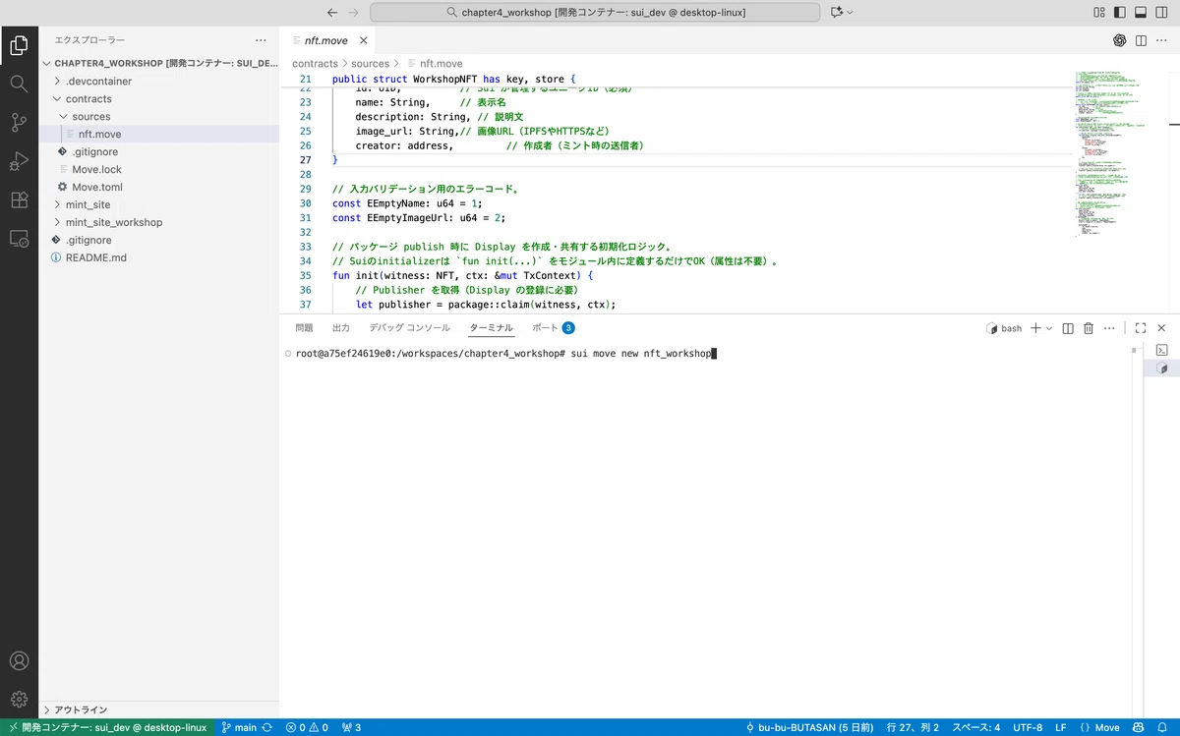The width and height of the screenshot is (1180, 736).
Task: Select the nft.move editor tab
Action: point(326,40)
